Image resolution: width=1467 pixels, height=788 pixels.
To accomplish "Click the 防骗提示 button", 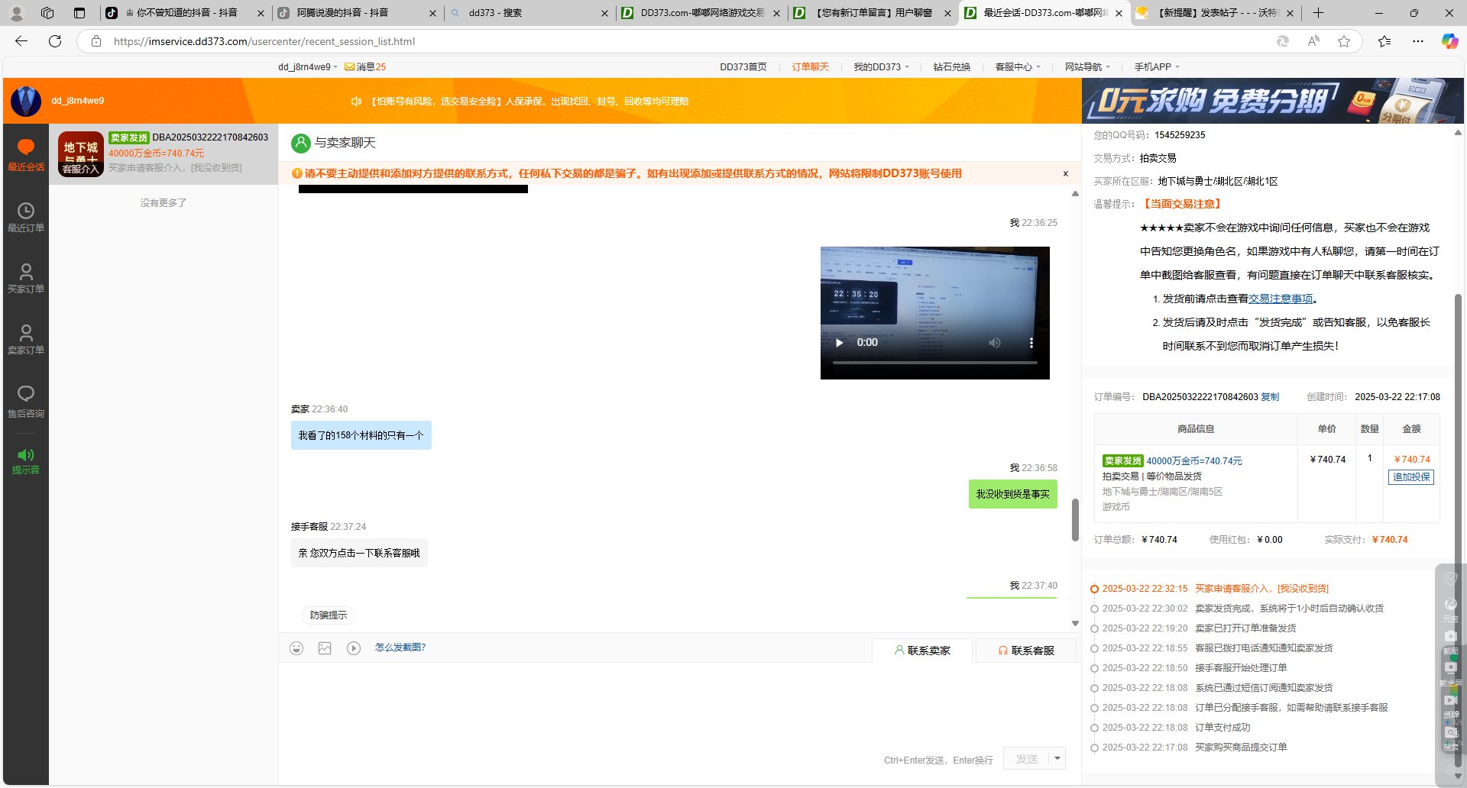I will 329,615.
